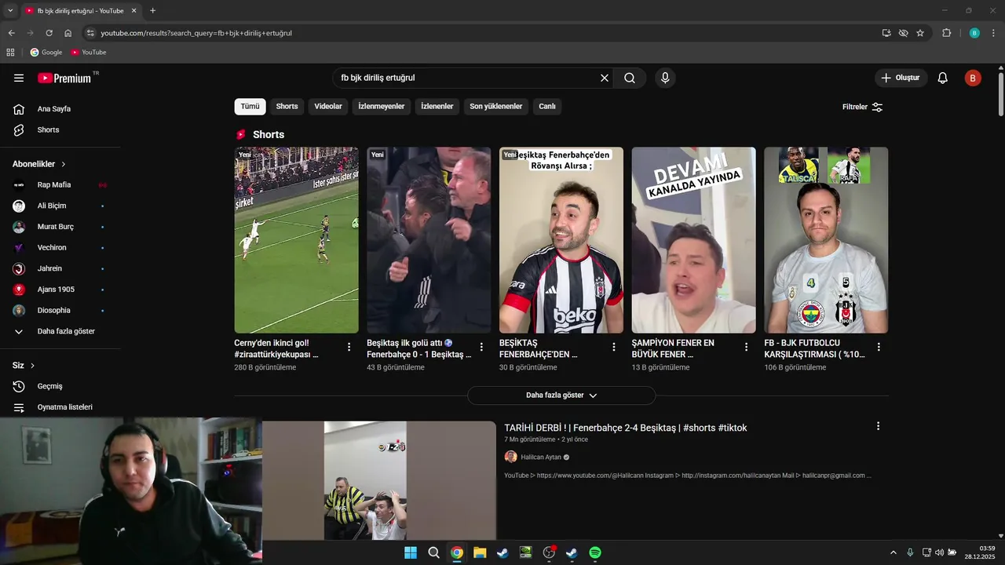Bookmark this page with star icon
The width and height of the screenshot is (1005, 565).
point(920,33)
